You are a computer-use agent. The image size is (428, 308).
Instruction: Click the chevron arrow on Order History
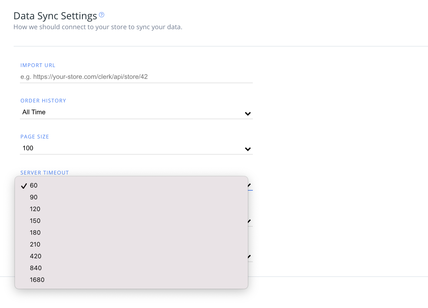click(x=248, y=114)
